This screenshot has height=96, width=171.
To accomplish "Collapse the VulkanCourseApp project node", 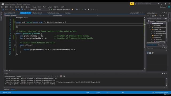I will click(148, 23).
